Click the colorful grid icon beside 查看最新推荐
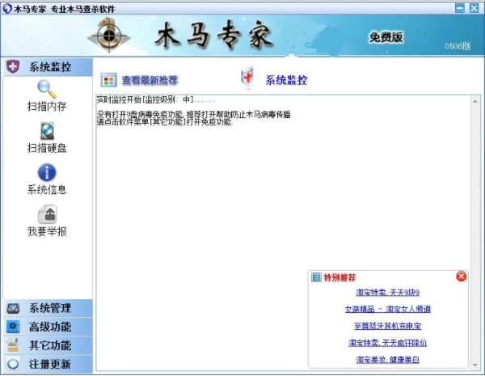 click(108, 80)
